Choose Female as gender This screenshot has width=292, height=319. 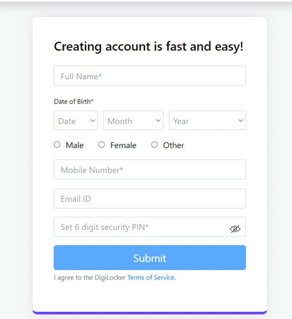[102, 145]
